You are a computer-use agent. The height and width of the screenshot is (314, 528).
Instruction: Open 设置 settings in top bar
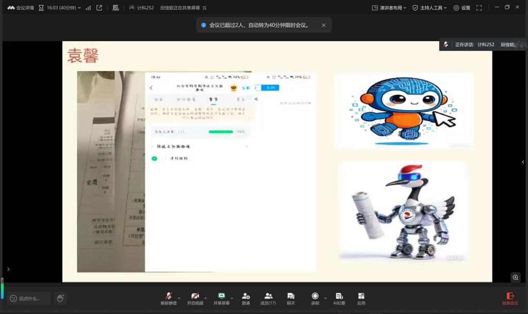(x=462, y=8)
